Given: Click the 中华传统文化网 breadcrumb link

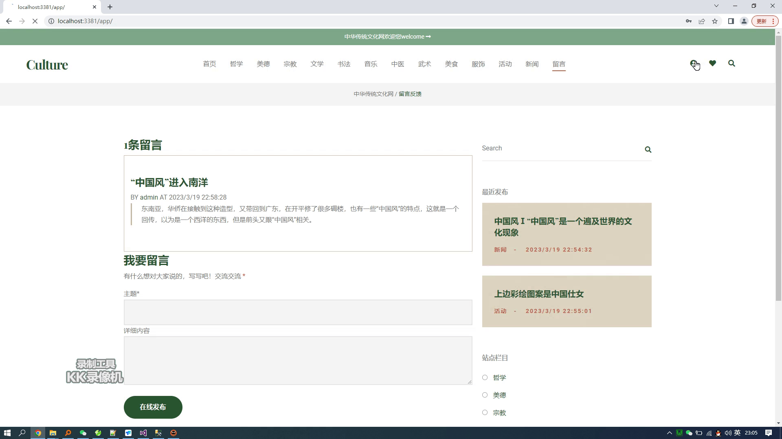Looking at the screenshot, I should pos(373,94).
